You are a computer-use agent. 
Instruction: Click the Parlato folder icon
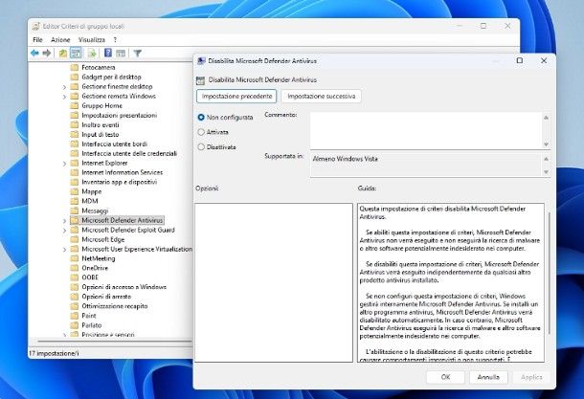coord(74,325)
